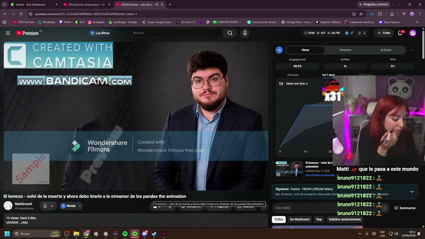This screenshot has height=239, width=425.
Task: Expand the vidIQ Remix dropdown arrow
Action: (x=80, y=206)
